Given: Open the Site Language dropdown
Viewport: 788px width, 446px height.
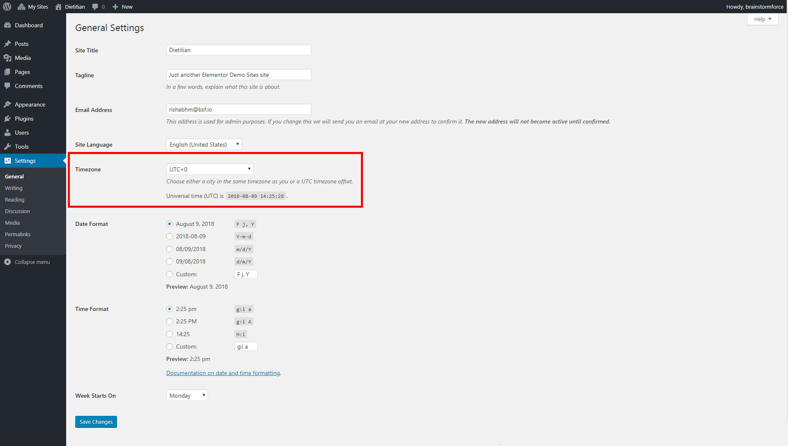Looking at the screenshot, I should tap(203, 144).
